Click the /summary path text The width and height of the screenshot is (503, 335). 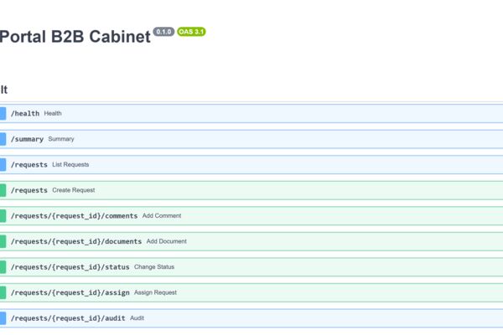[x=28, y=139]
